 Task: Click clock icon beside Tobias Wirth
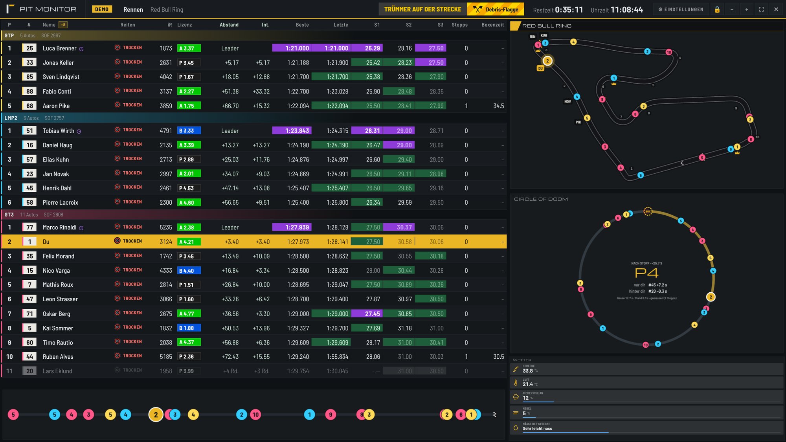(x=79, y=132)
